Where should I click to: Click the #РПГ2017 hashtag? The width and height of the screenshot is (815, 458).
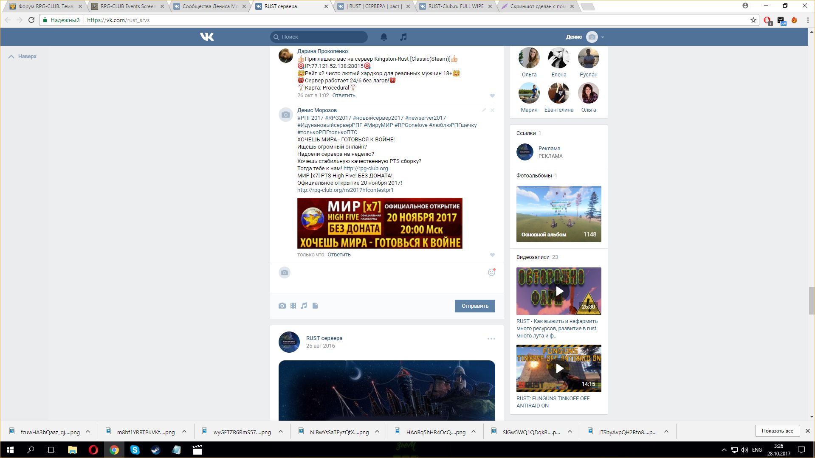[x=310, y=118]
